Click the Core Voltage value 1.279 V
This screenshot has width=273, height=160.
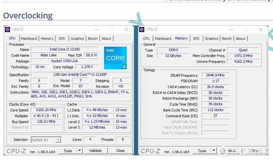pos(87,67)
